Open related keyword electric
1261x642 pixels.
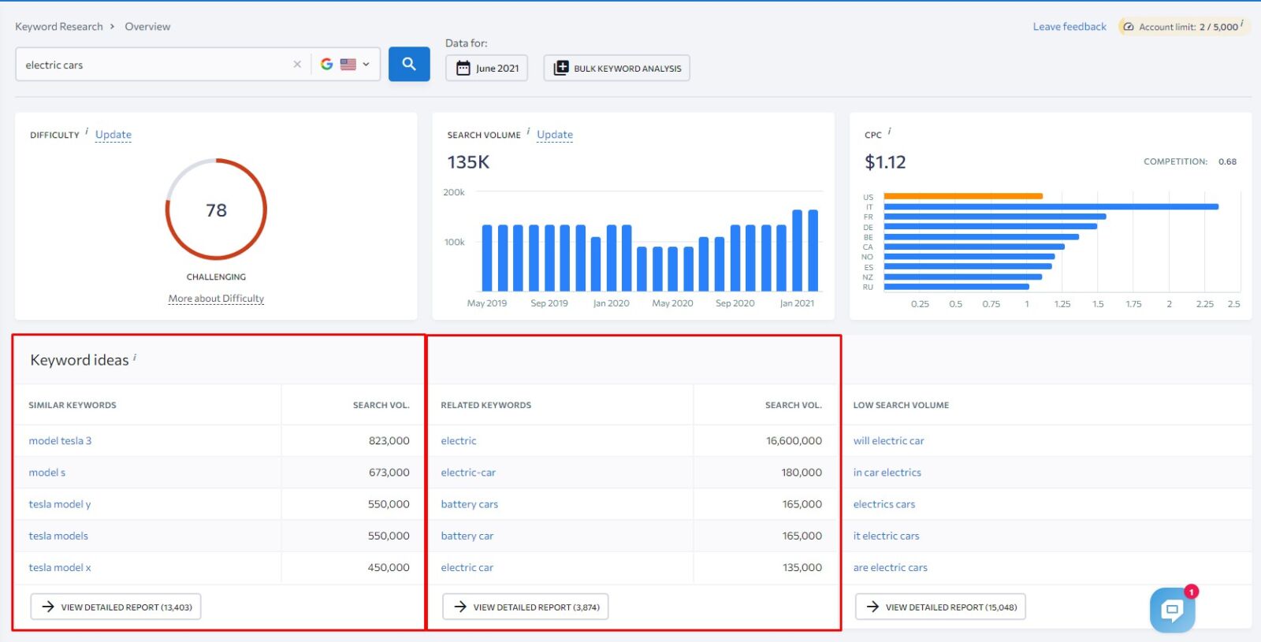click(x=459, y=441)
